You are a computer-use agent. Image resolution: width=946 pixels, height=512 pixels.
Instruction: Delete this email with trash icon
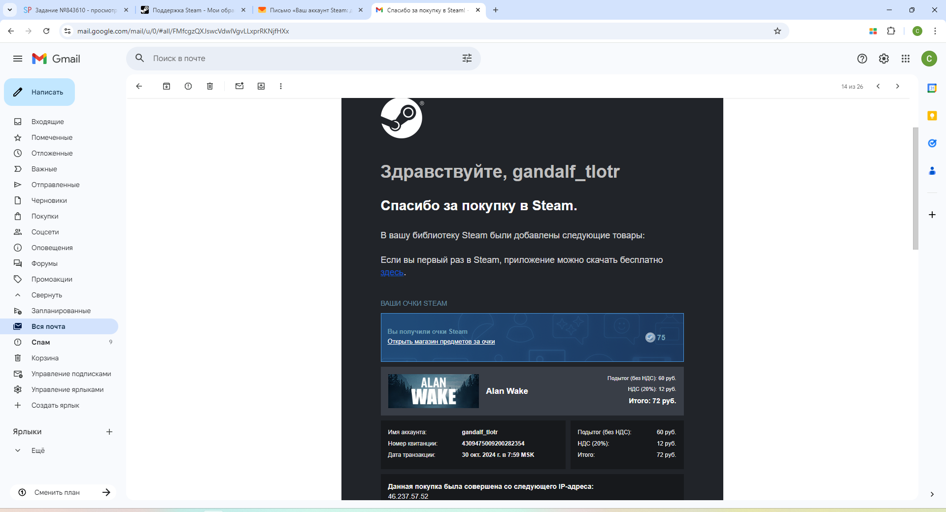pos(210,86)
